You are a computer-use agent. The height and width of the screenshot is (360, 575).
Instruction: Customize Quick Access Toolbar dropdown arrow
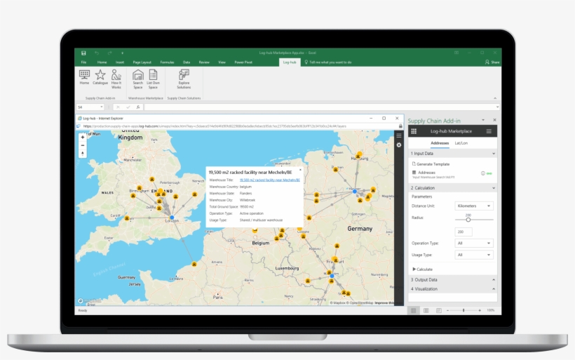123,53
